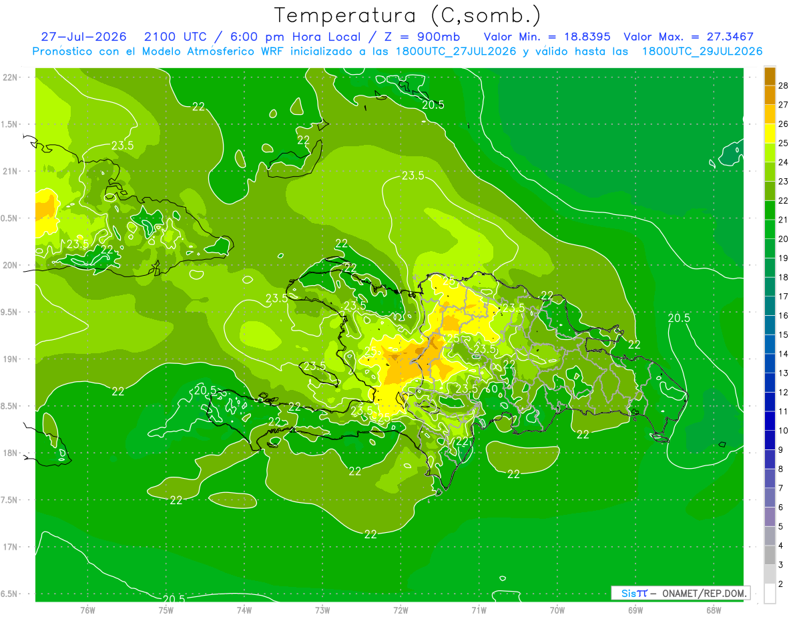The width and height of the screenshot is (801, 619).
Task: Click the "7.5N" latitude axis label
Action: pyautogui.click(x=10, y=500)
